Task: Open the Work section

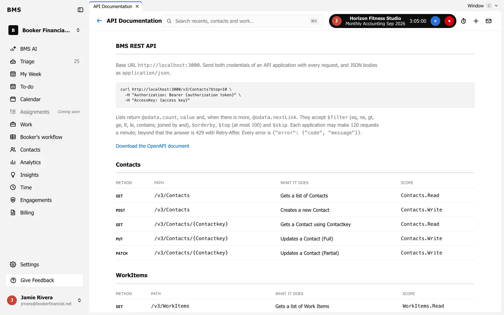Action: click(45, 125)
